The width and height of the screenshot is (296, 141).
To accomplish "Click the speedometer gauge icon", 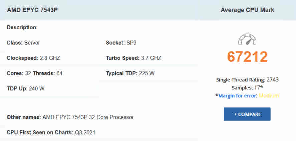I will [247, 40].
